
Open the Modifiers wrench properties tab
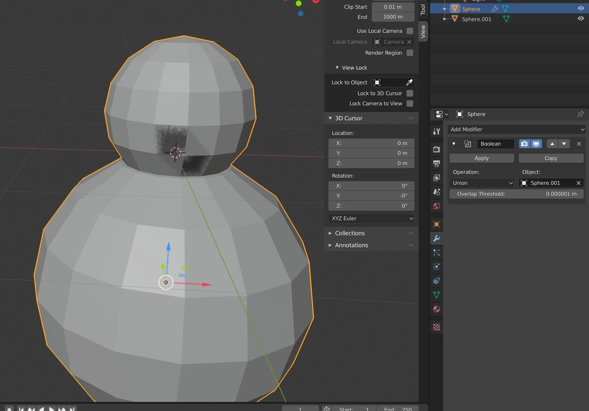pyautogui.click(x=436, y=238)
